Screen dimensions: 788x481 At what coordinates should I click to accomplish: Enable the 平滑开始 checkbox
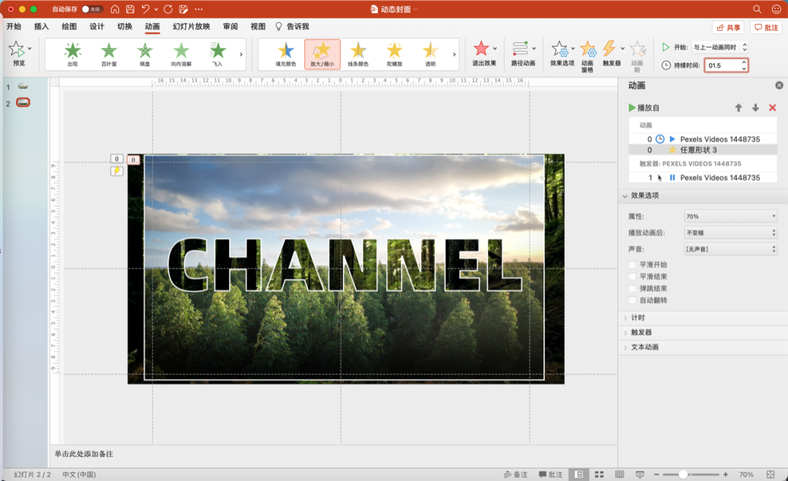[x=632, y=264]
